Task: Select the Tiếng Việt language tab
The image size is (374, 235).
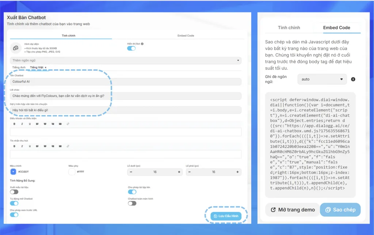Action: click(x=37, y=67)
